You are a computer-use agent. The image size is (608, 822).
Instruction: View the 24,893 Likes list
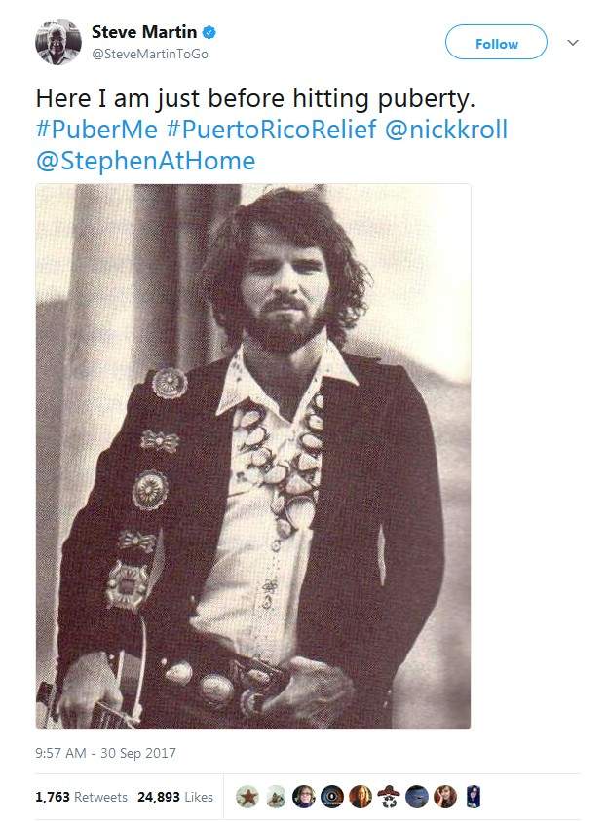click(x=175, y=797)
